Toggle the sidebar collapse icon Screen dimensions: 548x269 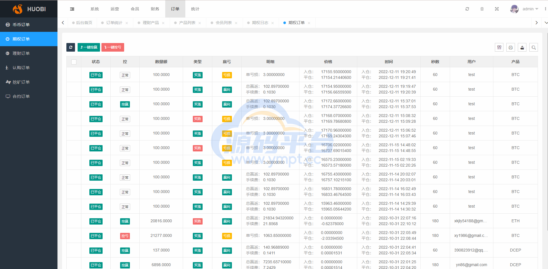click(72, 9)
